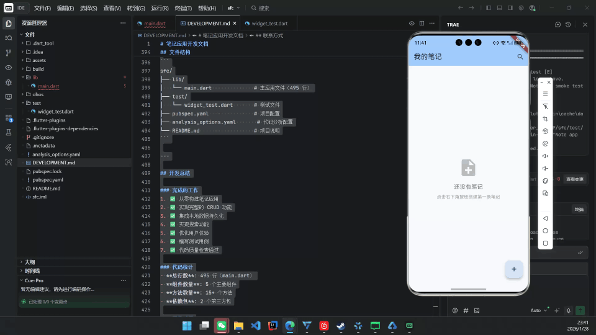Open the Explorer icon in the activity bar
The height and width of the screenshot is (335, 596).
point(8,24)
